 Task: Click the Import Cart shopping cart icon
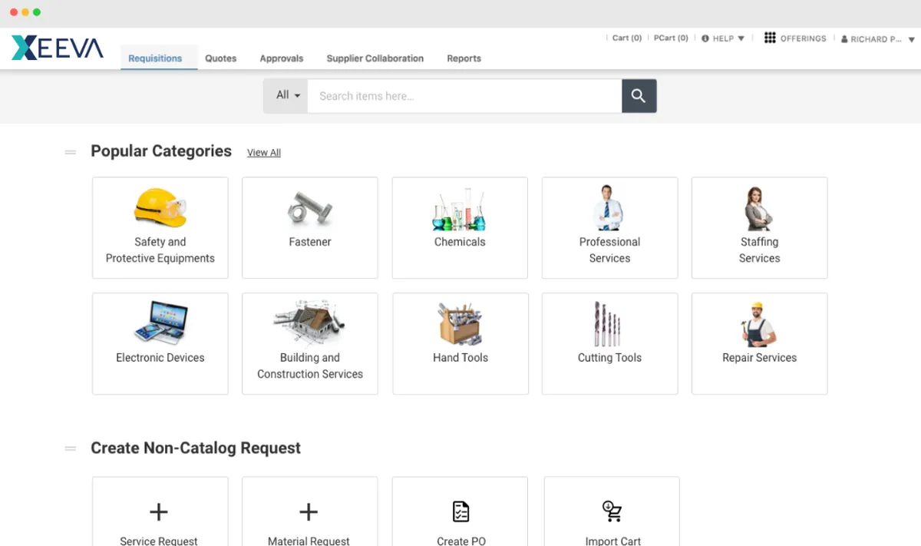pyautogui.click(x=612, y=511)
